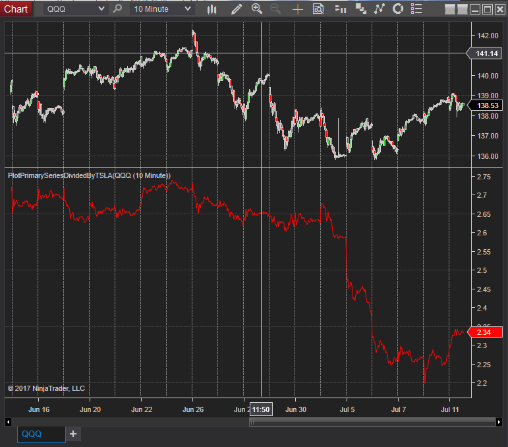Click the horizontal scrollbar left arrow

[x=9, y=422]
